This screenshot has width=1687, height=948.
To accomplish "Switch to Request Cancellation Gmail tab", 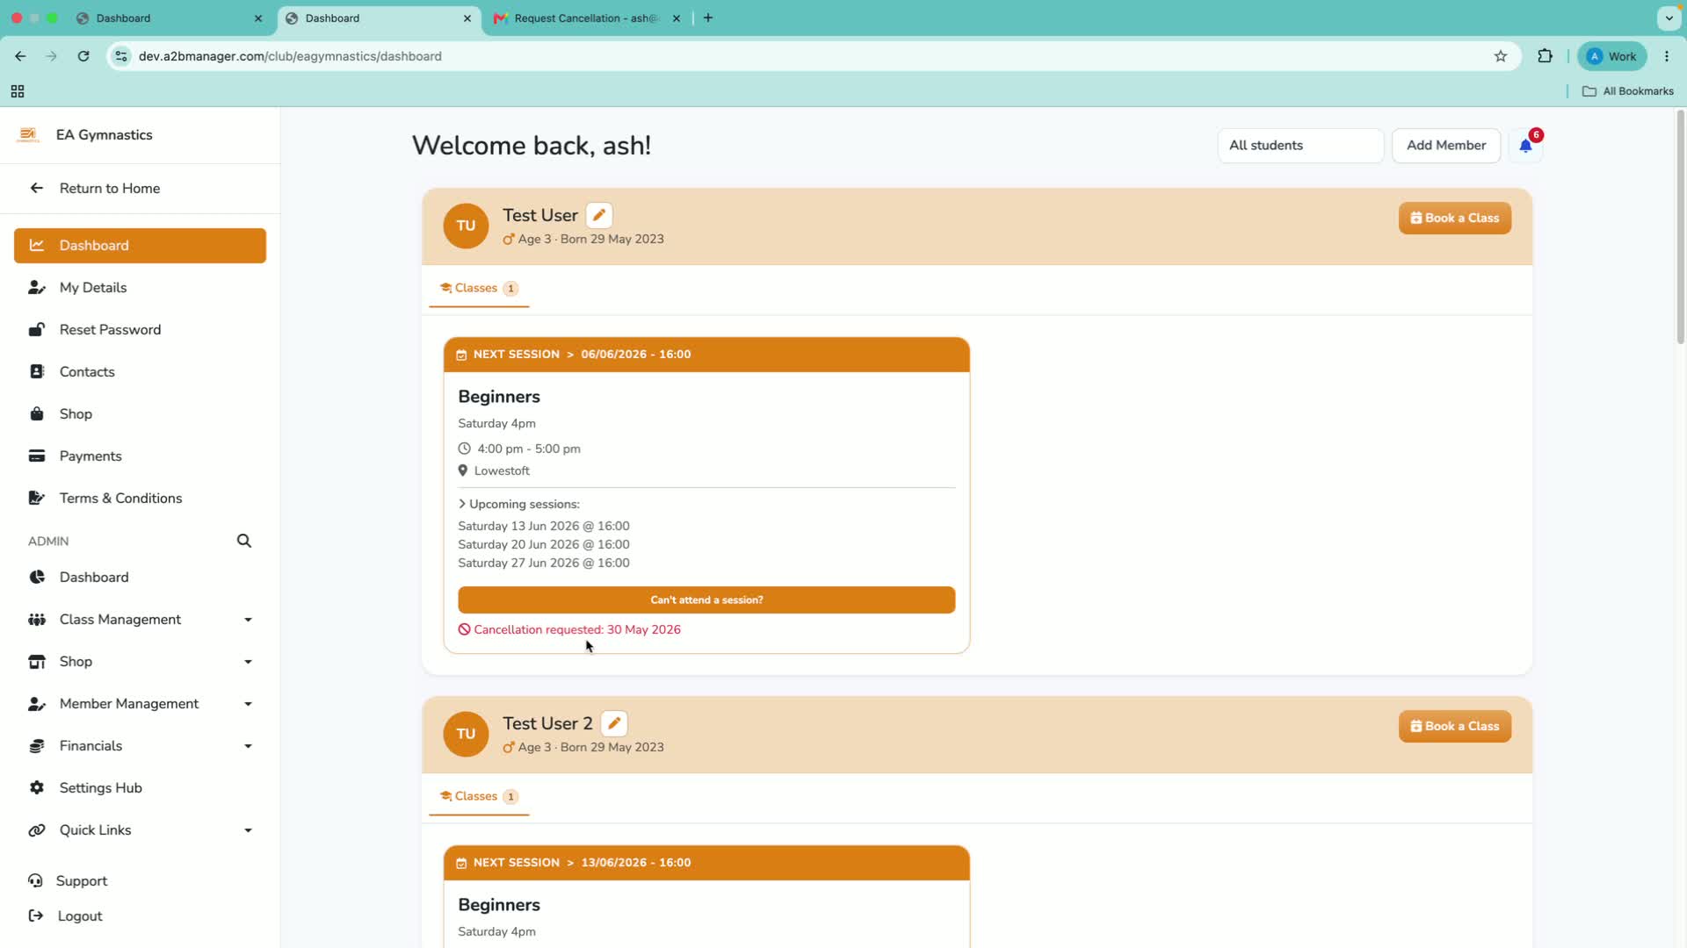I will point(587,18).
